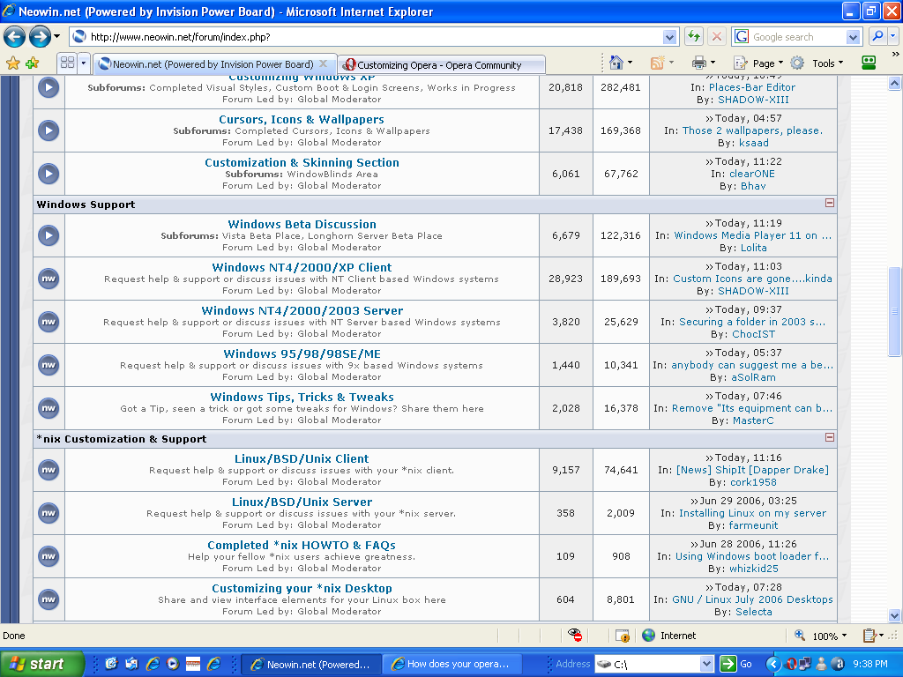The height and width of the screenshot is (677, 903).
Task: Open the Windows NT4/2000/2003 Server forum
Action: click(x=302, y=310)
